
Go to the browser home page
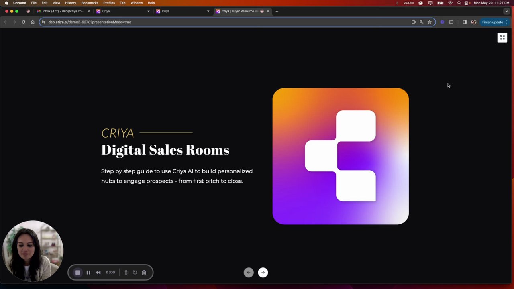point(33,22)
